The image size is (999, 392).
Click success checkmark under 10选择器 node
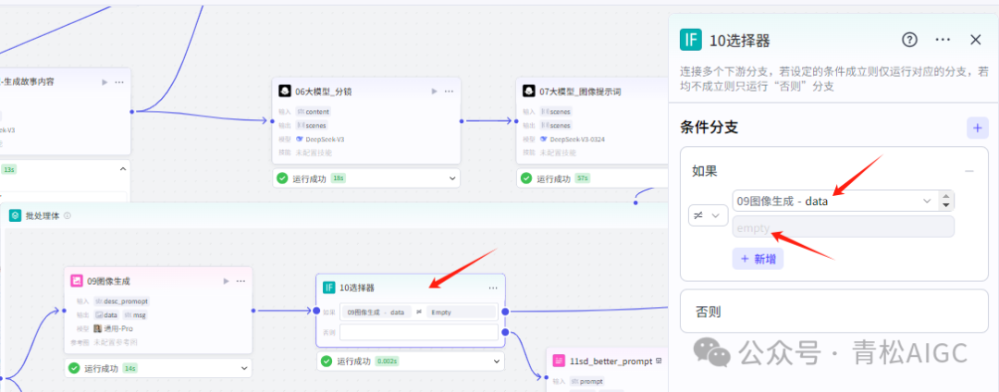point(327,361)
